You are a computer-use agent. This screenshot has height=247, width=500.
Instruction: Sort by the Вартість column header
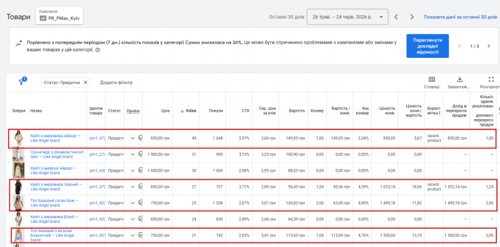click(x=297, y=110)
